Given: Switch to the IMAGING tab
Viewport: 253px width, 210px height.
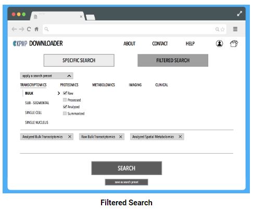Looking at the screenshot, I should coord(135,85).
